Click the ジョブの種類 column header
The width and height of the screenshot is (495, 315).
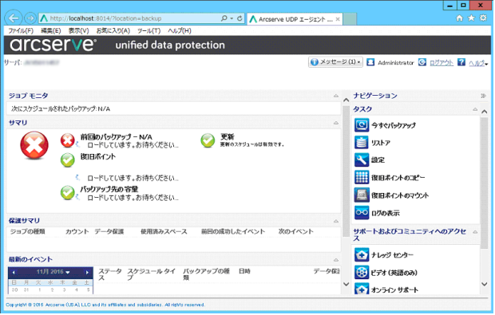pos(27,231)
